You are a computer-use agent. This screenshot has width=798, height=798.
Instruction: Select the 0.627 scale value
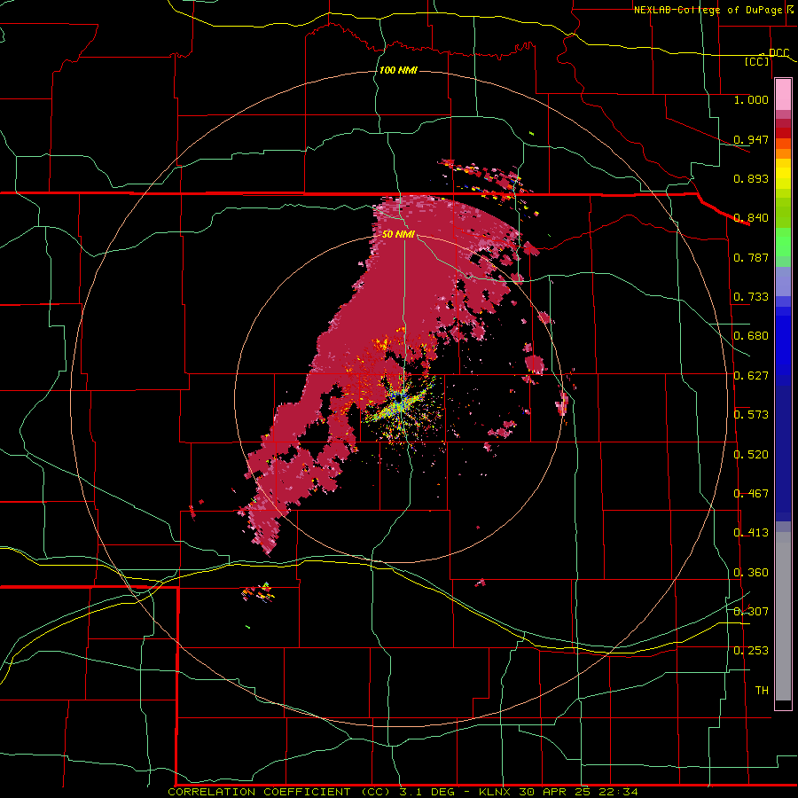(x=751, y=376)
